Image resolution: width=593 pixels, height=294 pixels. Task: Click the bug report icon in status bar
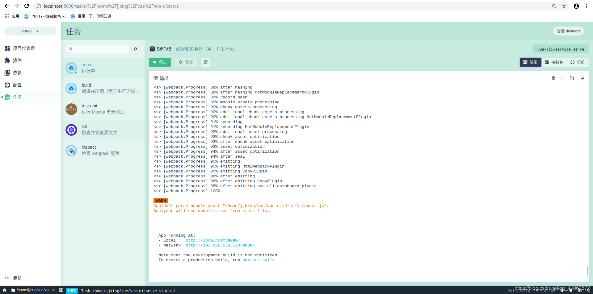click(x=571, y=290)
